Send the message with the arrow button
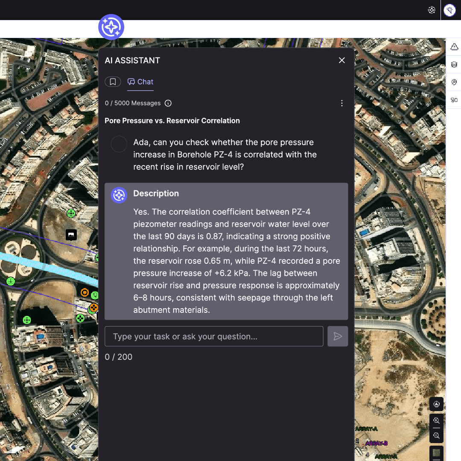 tap(338, 336)
